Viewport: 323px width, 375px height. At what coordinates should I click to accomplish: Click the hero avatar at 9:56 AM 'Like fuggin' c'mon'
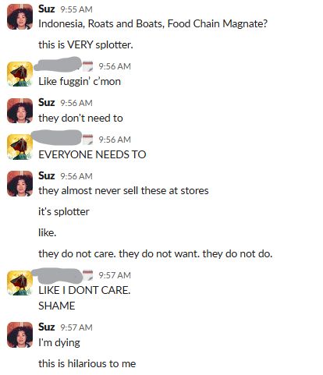20,74
